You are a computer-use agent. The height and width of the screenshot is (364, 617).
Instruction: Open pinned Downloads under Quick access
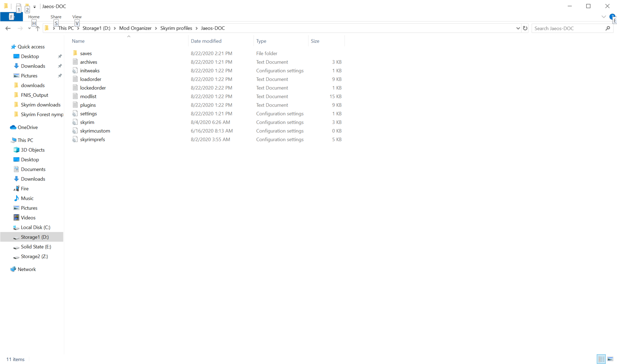[33, 66]
